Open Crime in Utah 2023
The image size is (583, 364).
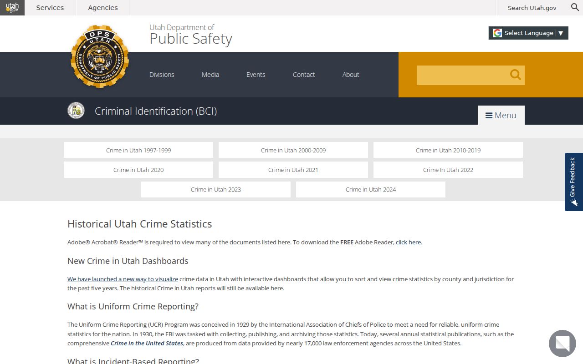click(216, 189)
